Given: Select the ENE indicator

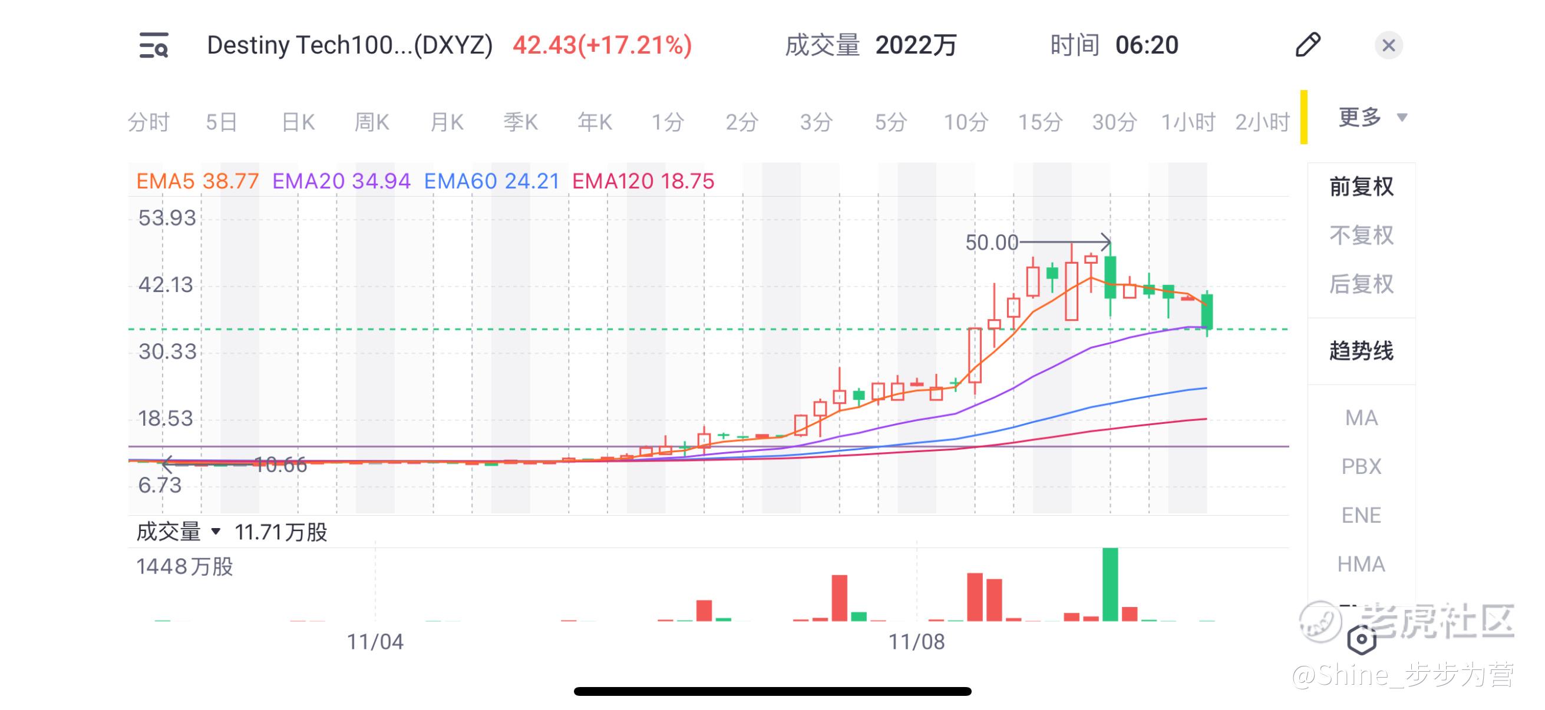Looking at the screenshot, I should 1361,515.
